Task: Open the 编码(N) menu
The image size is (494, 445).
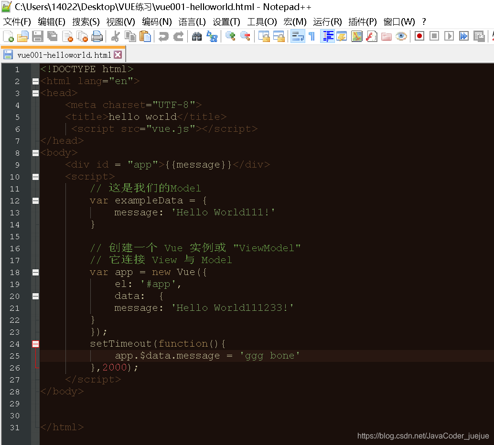Action: tap(157, 22)
